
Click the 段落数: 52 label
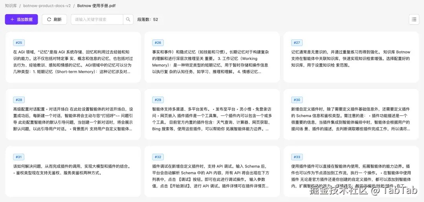point(148,20)
